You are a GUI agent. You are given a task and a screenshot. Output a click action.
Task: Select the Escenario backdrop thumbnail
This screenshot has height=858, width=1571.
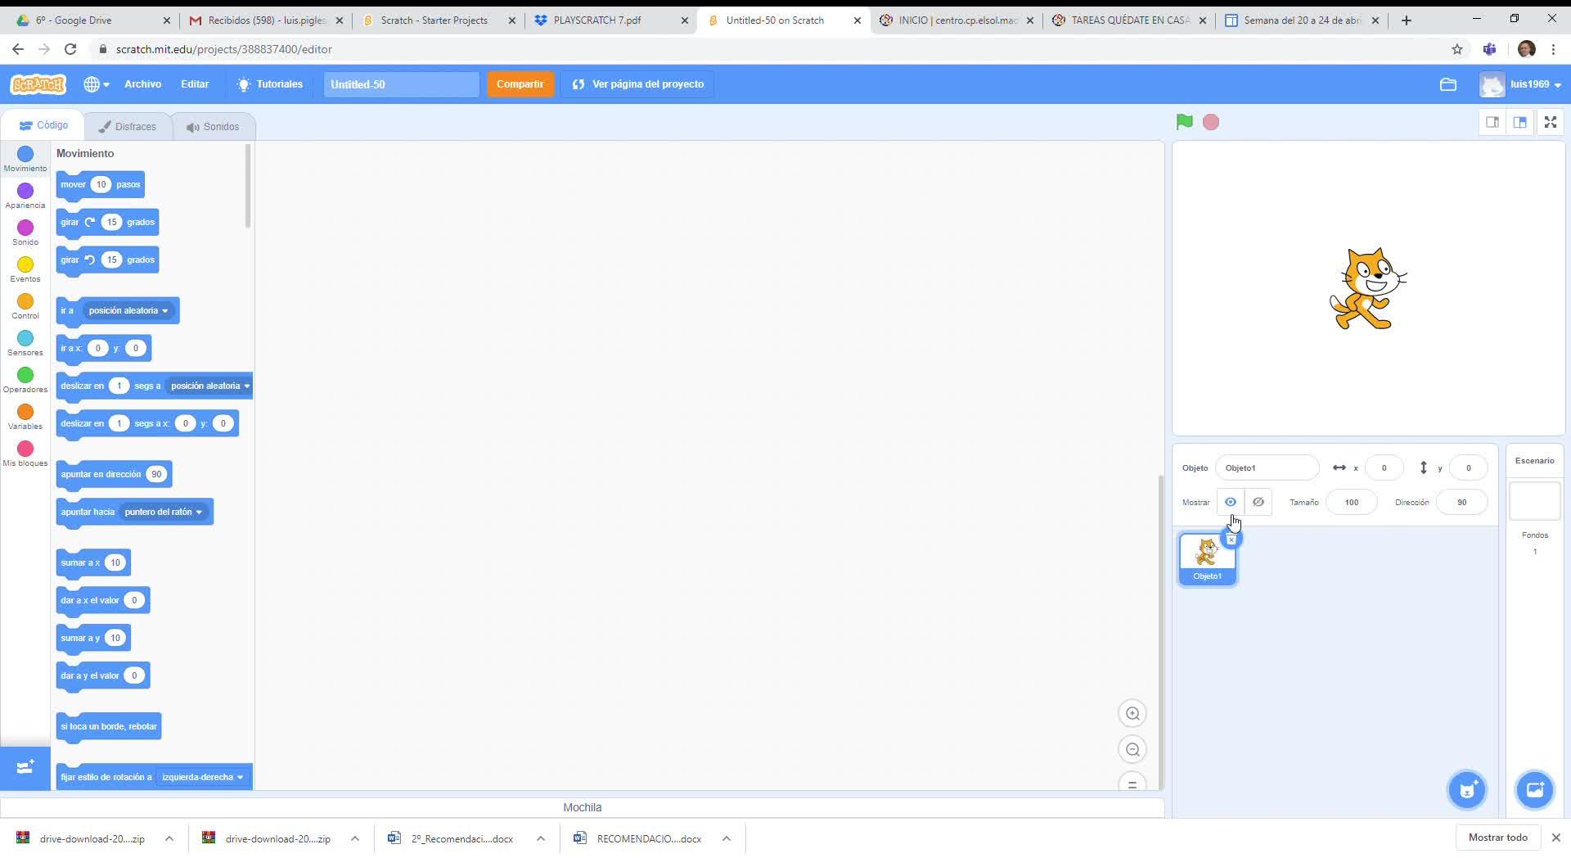click(x=1534, y=501)
